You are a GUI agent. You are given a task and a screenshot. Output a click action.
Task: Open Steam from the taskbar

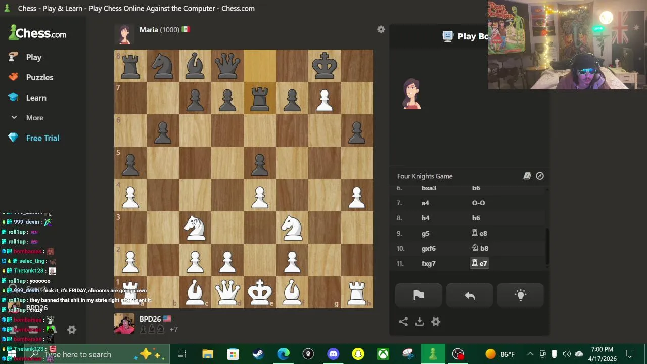pyautogui.click(x=258, y=354)
